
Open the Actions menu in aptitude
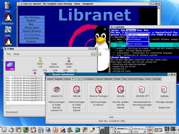115,30
